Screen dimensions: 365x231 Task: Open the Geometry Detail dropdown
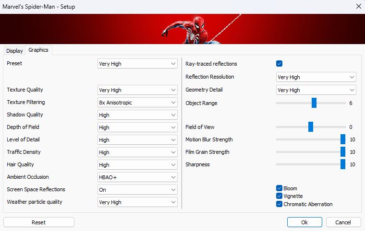[x=316, y=90]
